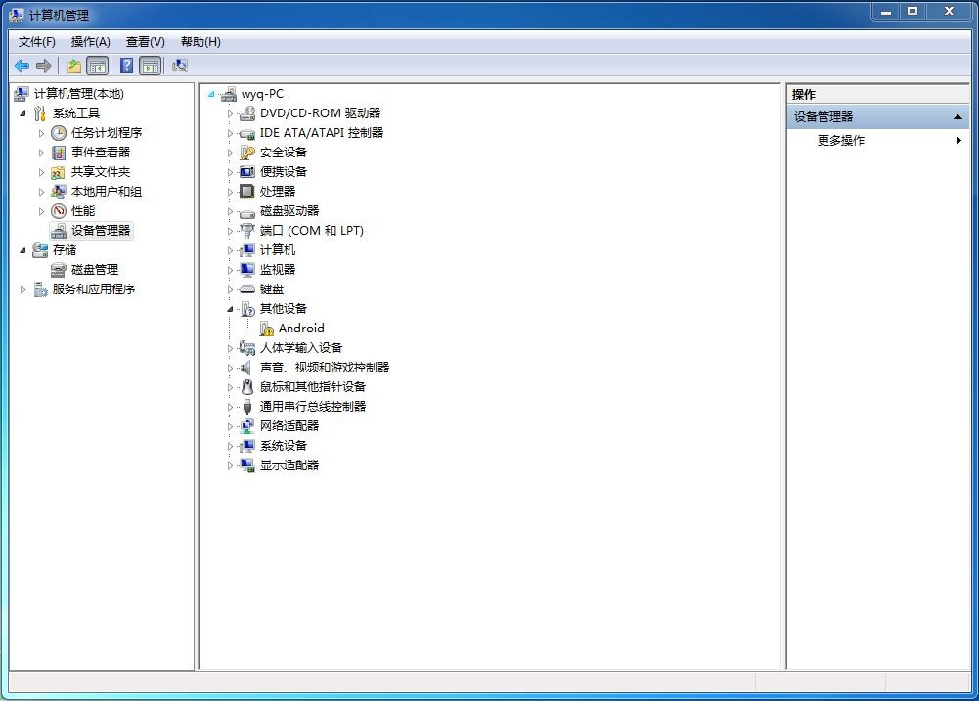Image resolution: width=979 pixels, height=701 pixels.
Task: Click 更多操作 in the actions pane
Action: click(841, 141)
